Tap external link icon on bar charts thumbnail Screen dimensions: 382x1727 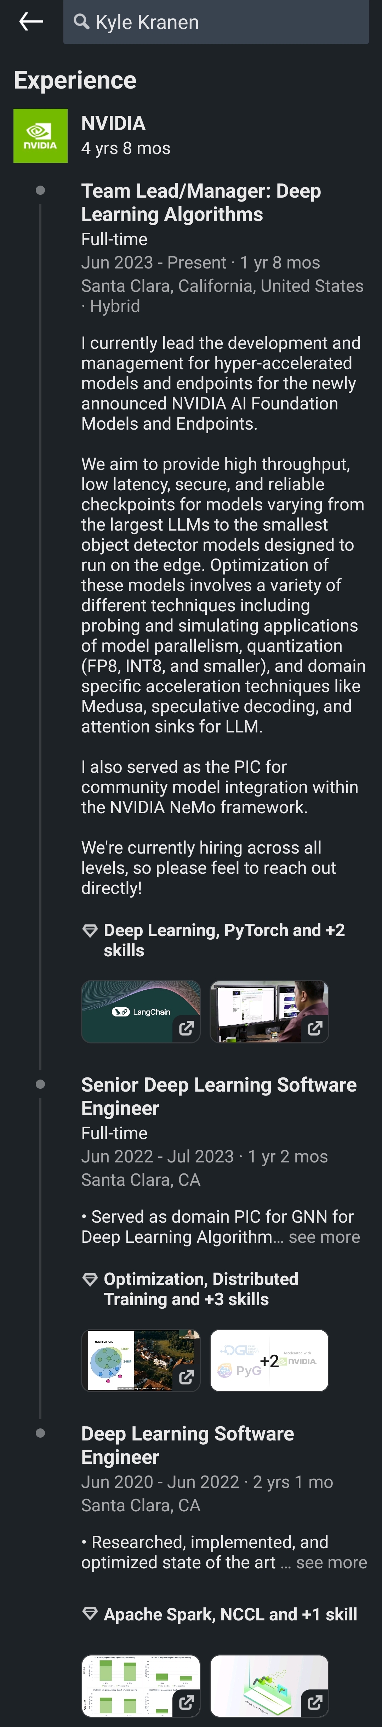(186, 1701)
